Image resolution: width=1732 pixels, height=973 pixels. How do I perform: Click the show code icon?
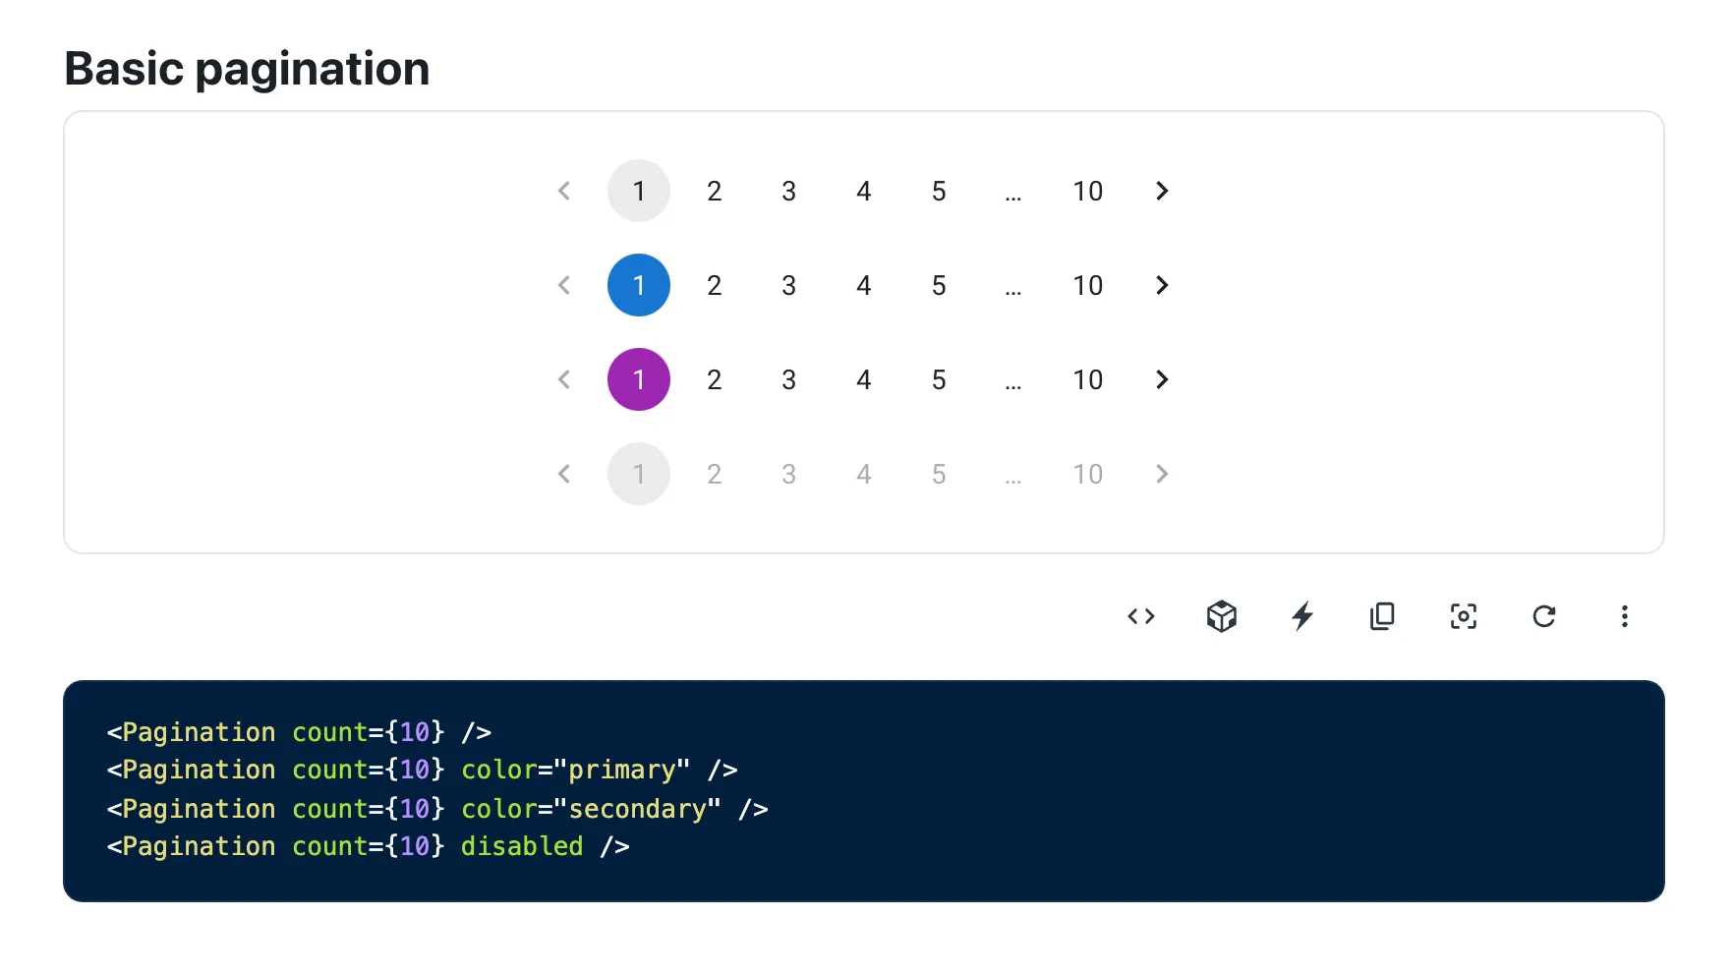click(1141, 616)
